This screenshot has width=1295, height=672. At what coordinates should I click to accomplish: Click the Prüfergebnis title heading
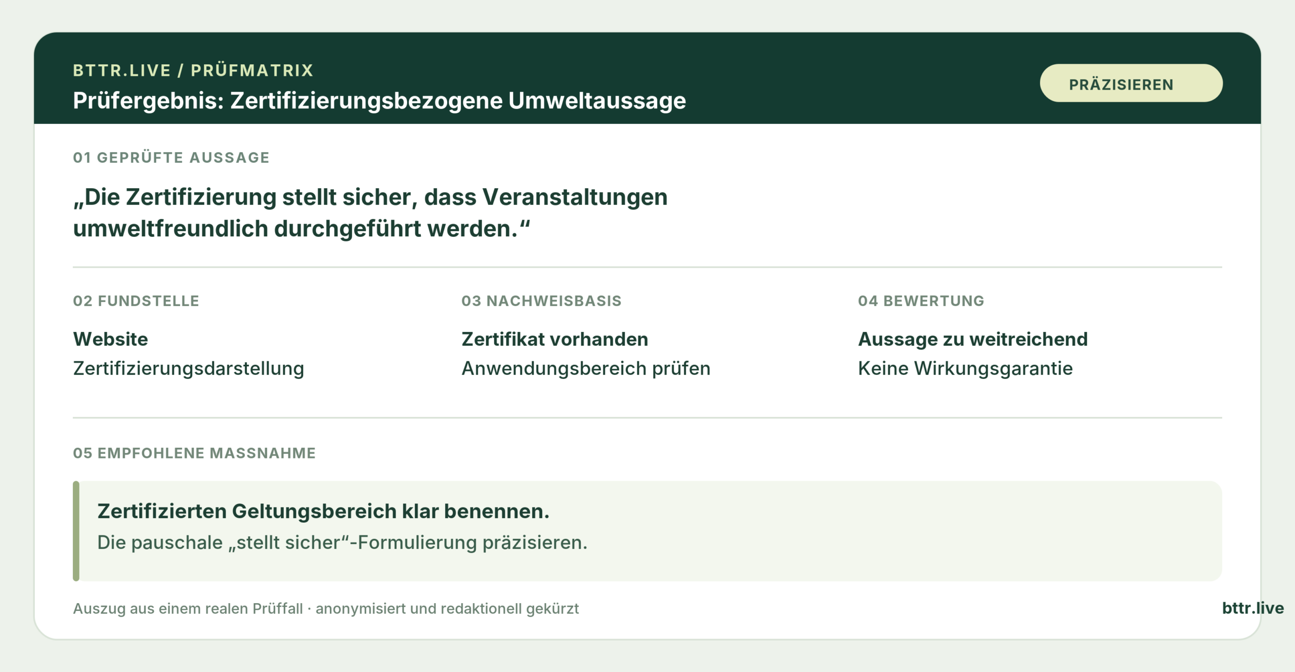pyautogui.click(x=379, y=100)
